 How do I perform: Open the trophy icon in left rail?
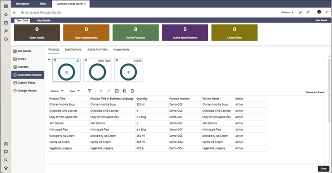pos(6,168)
